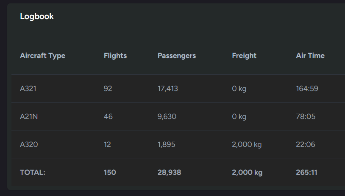Click the Logbook panel title

click(x=37, y=17)
